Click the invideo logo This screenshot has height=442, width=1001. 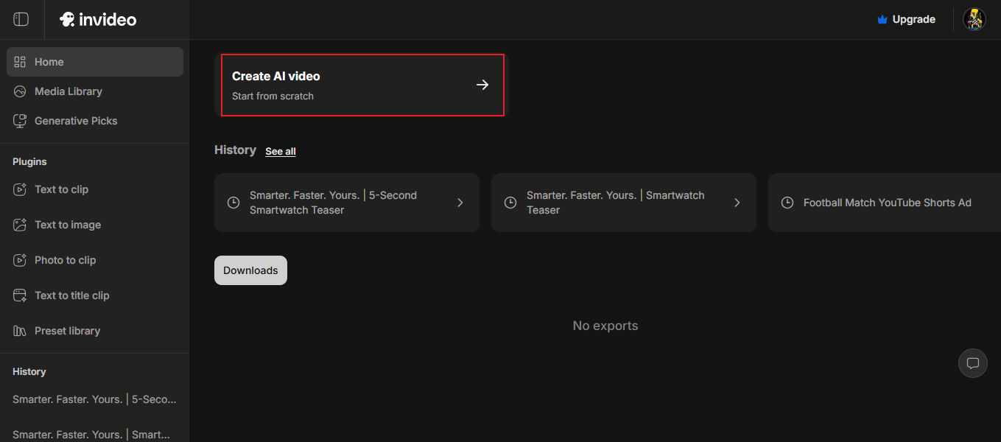[98, 19]
